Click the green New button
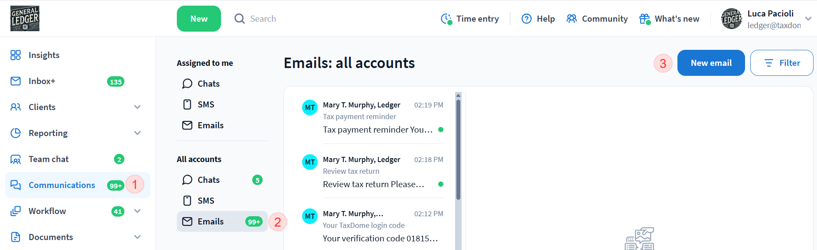Screen dimensions: 817x250 point(199,19)
